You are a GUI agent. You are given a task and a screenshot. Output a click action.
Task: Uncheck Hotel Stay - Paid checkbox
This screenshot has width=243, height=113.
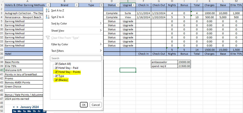click(56, 68)
